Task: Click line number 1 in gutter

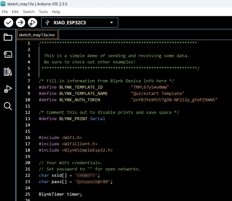Action: (x=29, y=43)
